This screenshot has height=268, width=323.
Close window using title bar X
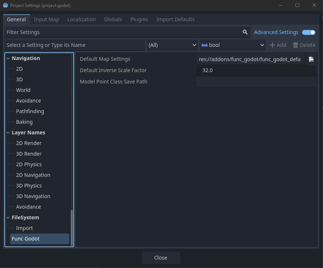pyautogui.click(x=314, y=5)
